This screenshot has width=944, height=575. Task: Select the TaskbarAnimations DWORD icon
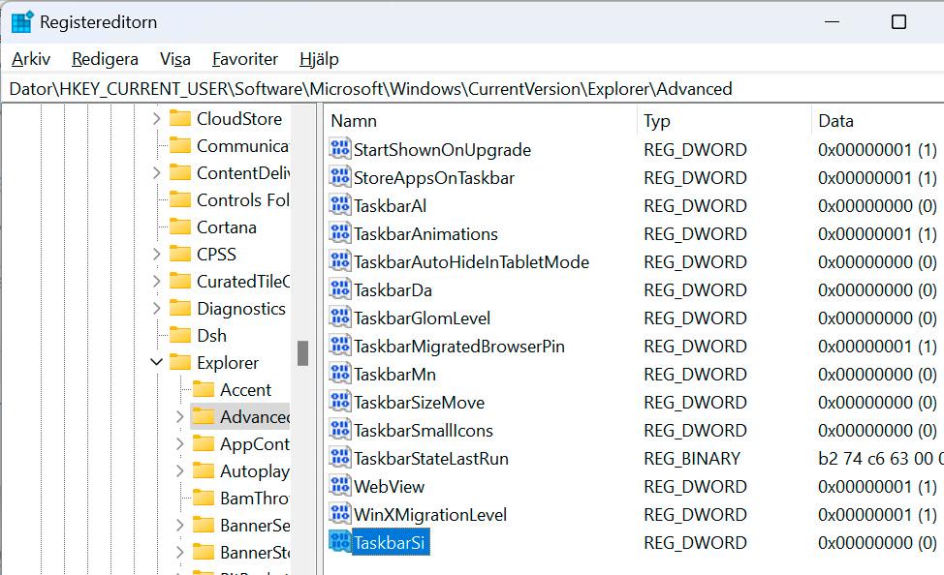(x=339, y=233)
